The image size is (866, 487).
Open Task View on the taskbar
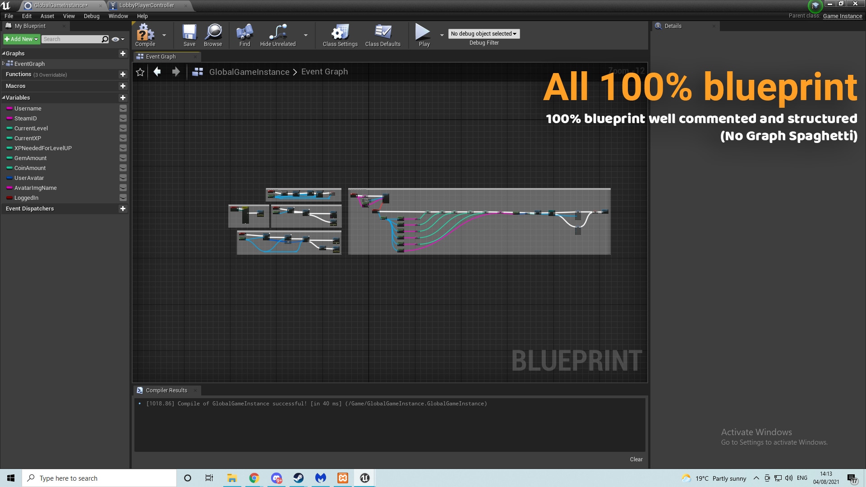click(x=209, y=478)
